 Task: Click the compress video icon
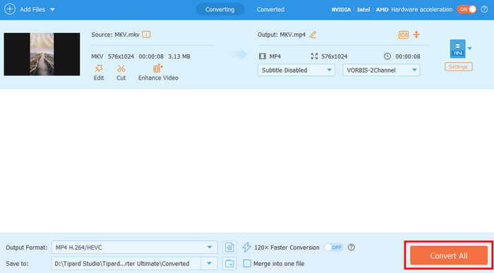point(416,35)
